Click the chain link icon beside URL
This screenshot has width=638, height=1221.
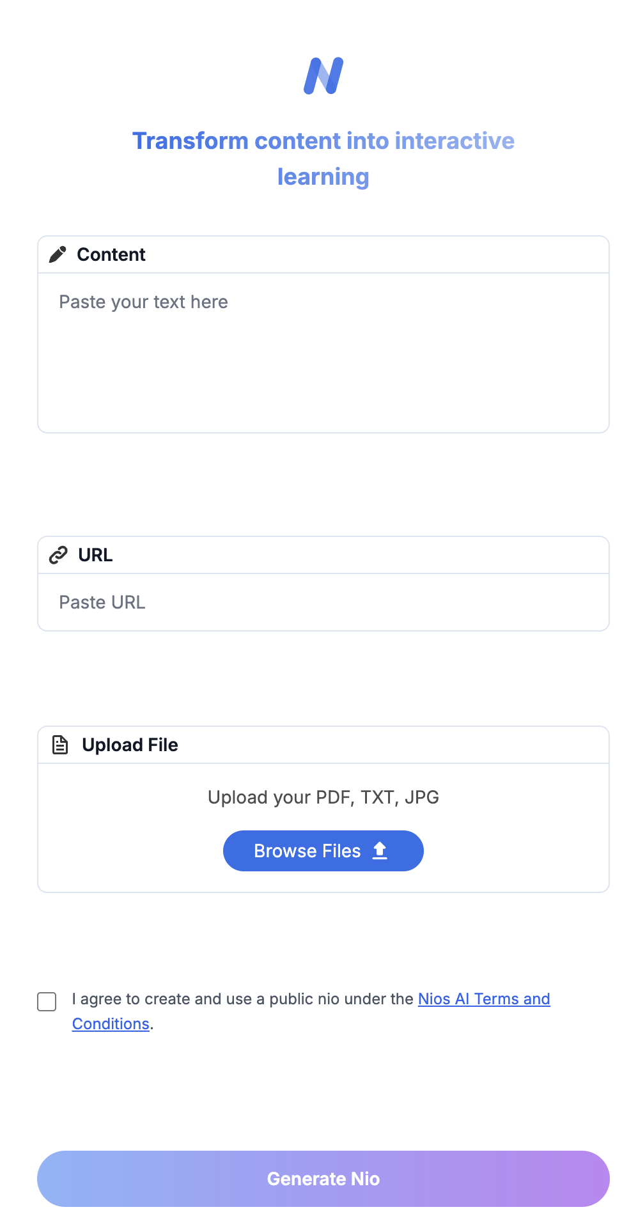tap(58, 555)
